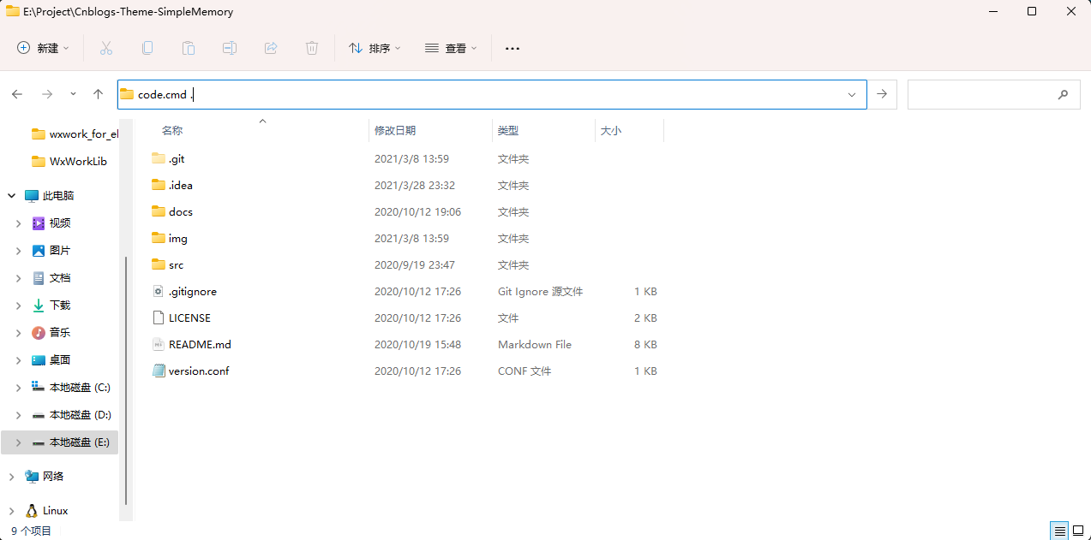
Task: Go back with the left arrow
Action: pyautogui.click(x=17, y=94)
